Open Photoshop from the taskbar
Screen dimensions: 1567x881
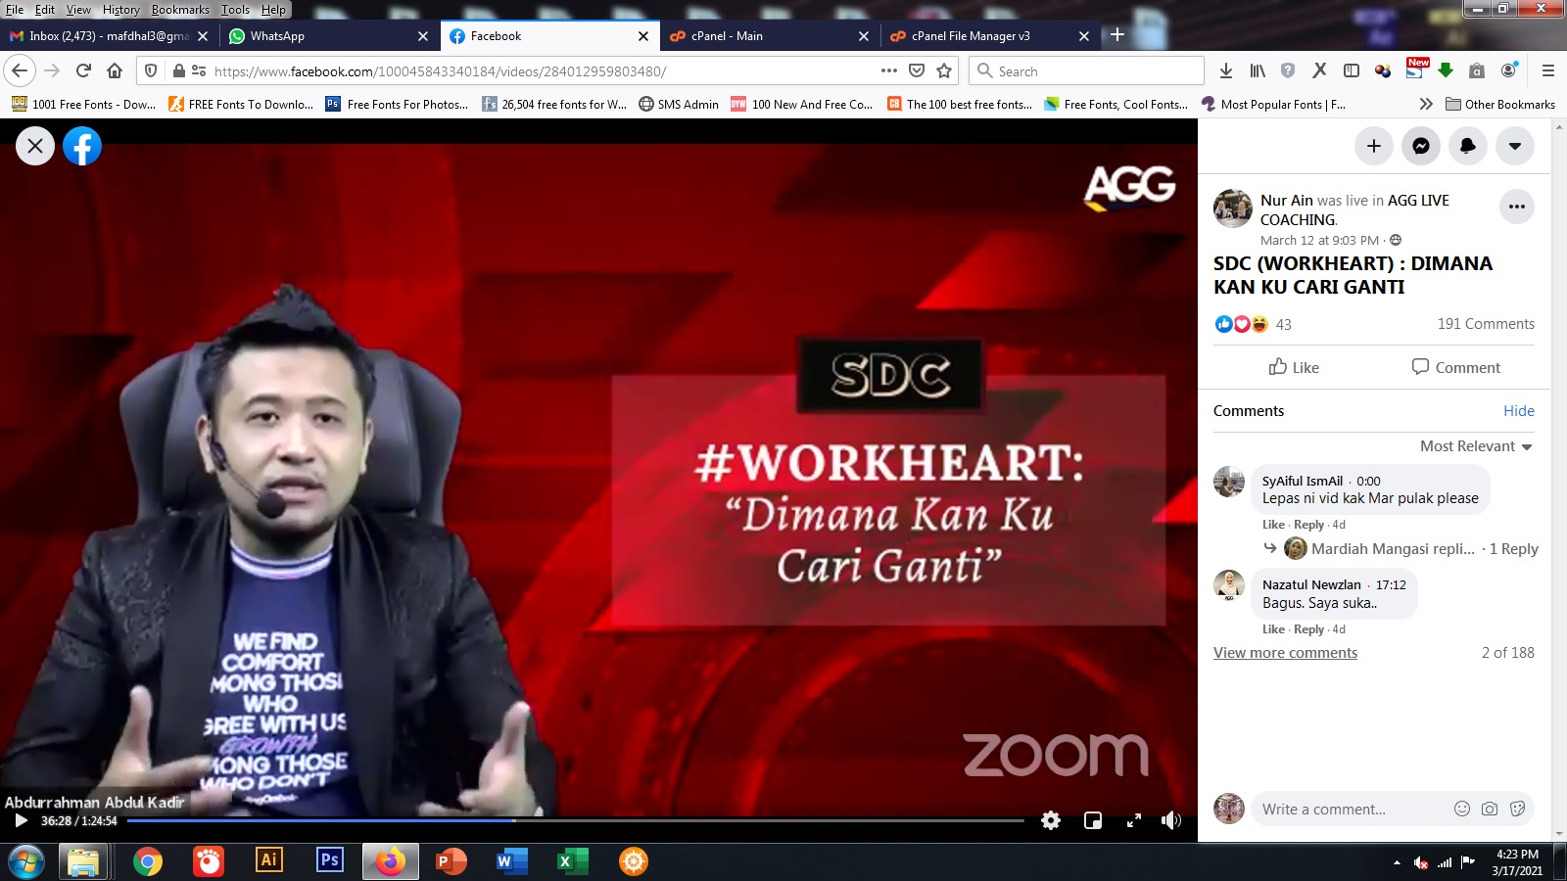329,861
